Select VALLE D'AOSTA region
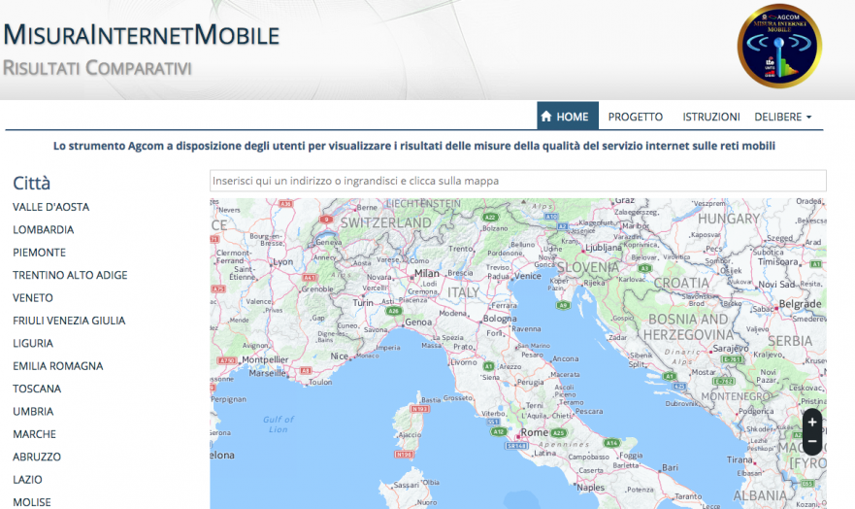 coord(51,207)
